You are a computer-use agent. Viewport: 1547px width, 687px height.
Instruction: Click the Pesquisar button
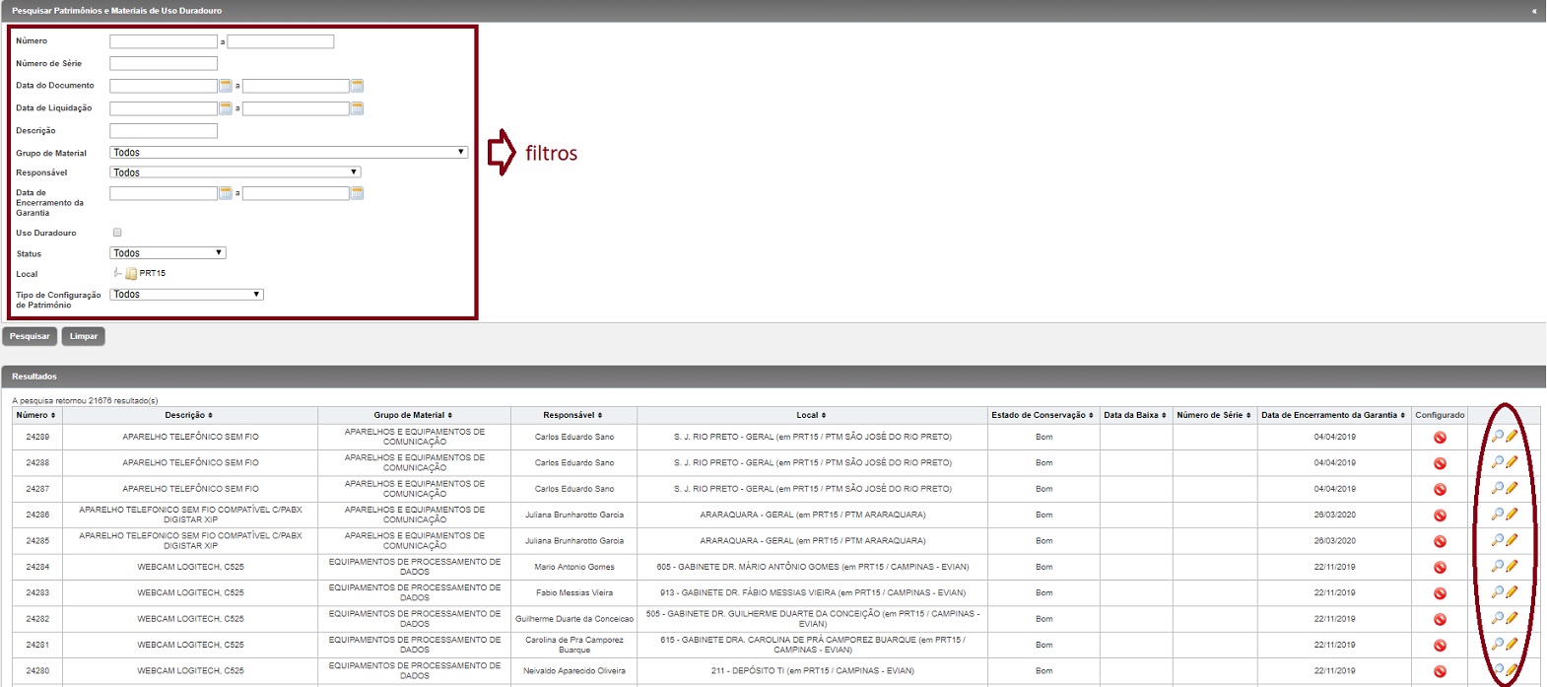pos(30,336)
